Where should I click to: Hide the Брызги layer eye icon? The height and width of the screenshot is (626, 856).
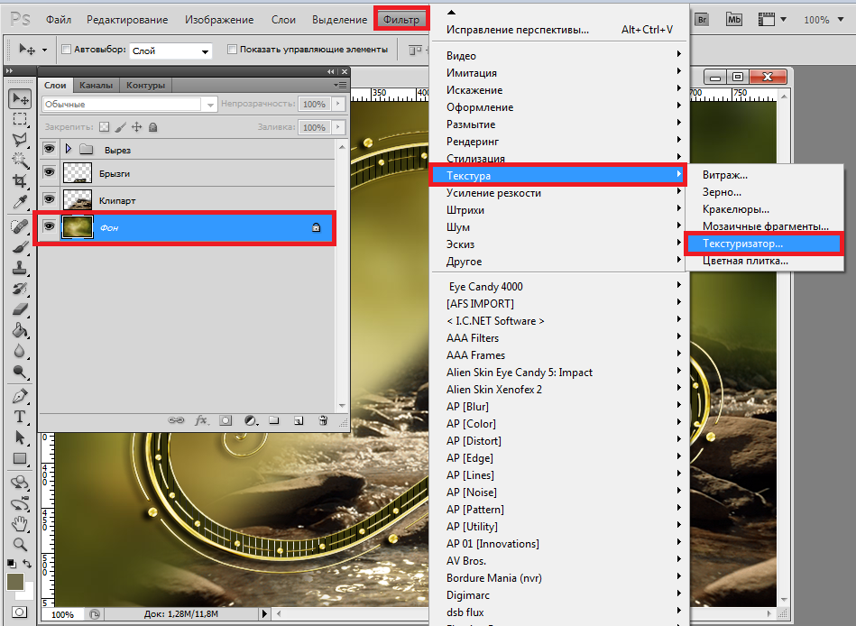pyautogui.click(x=49, y=172)
